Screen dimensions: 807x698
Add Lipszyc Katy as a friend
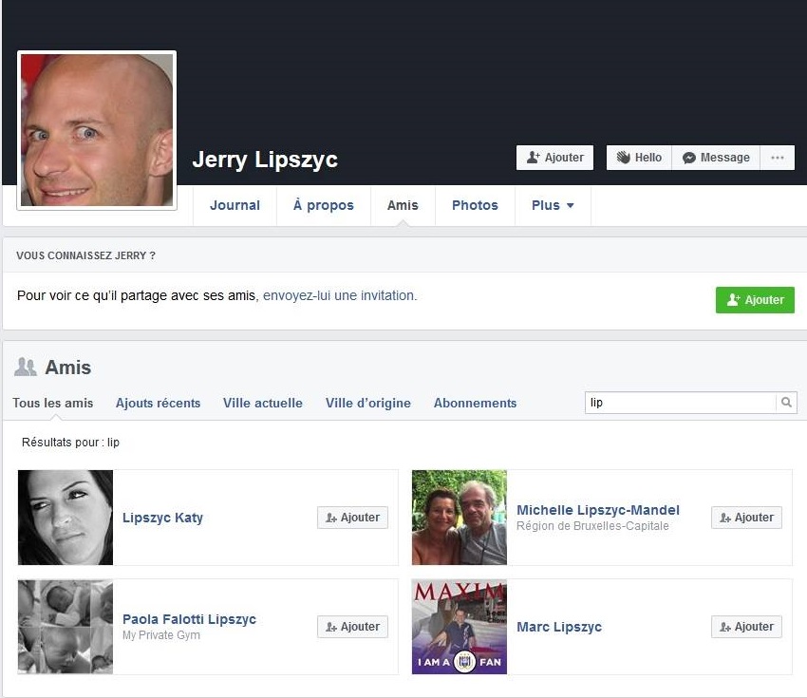[x=352, y=518]
